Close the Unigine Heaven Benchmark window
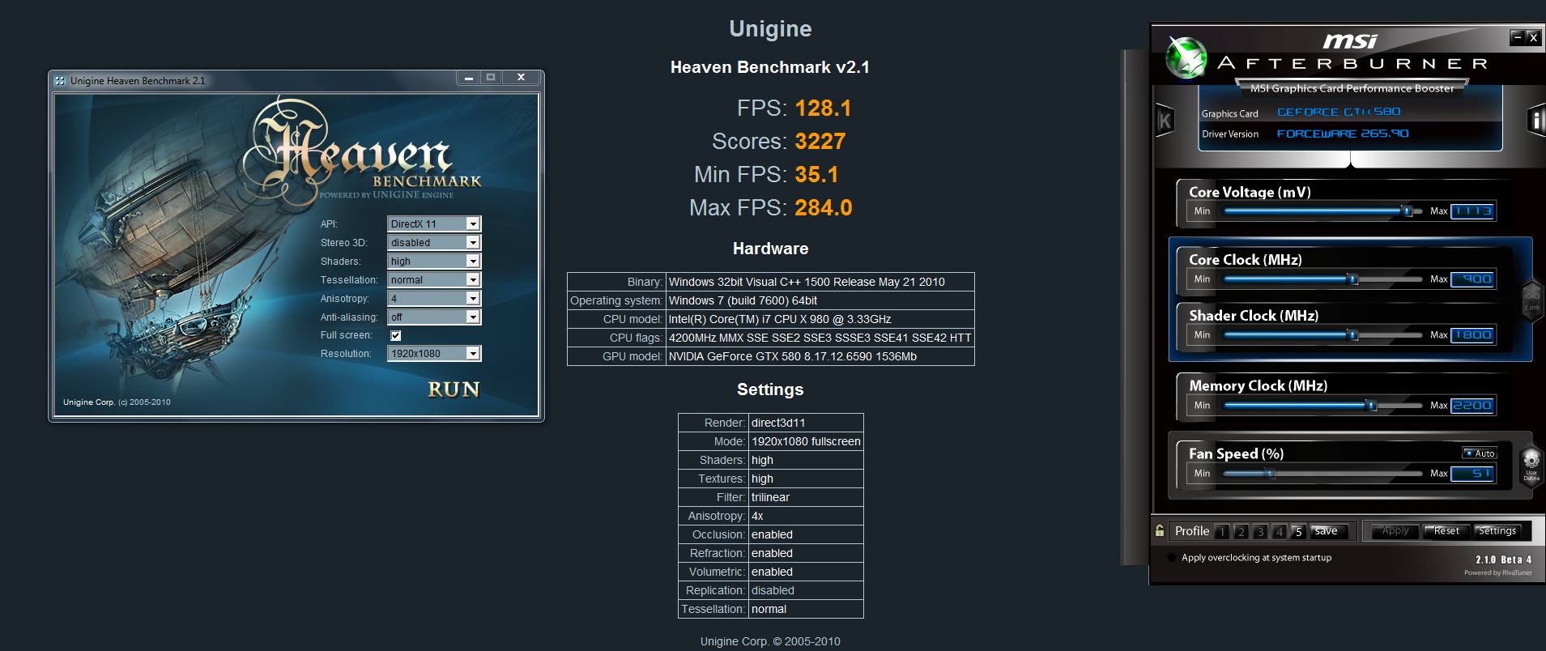1546x651 pixels. click(x=521, y=78)
